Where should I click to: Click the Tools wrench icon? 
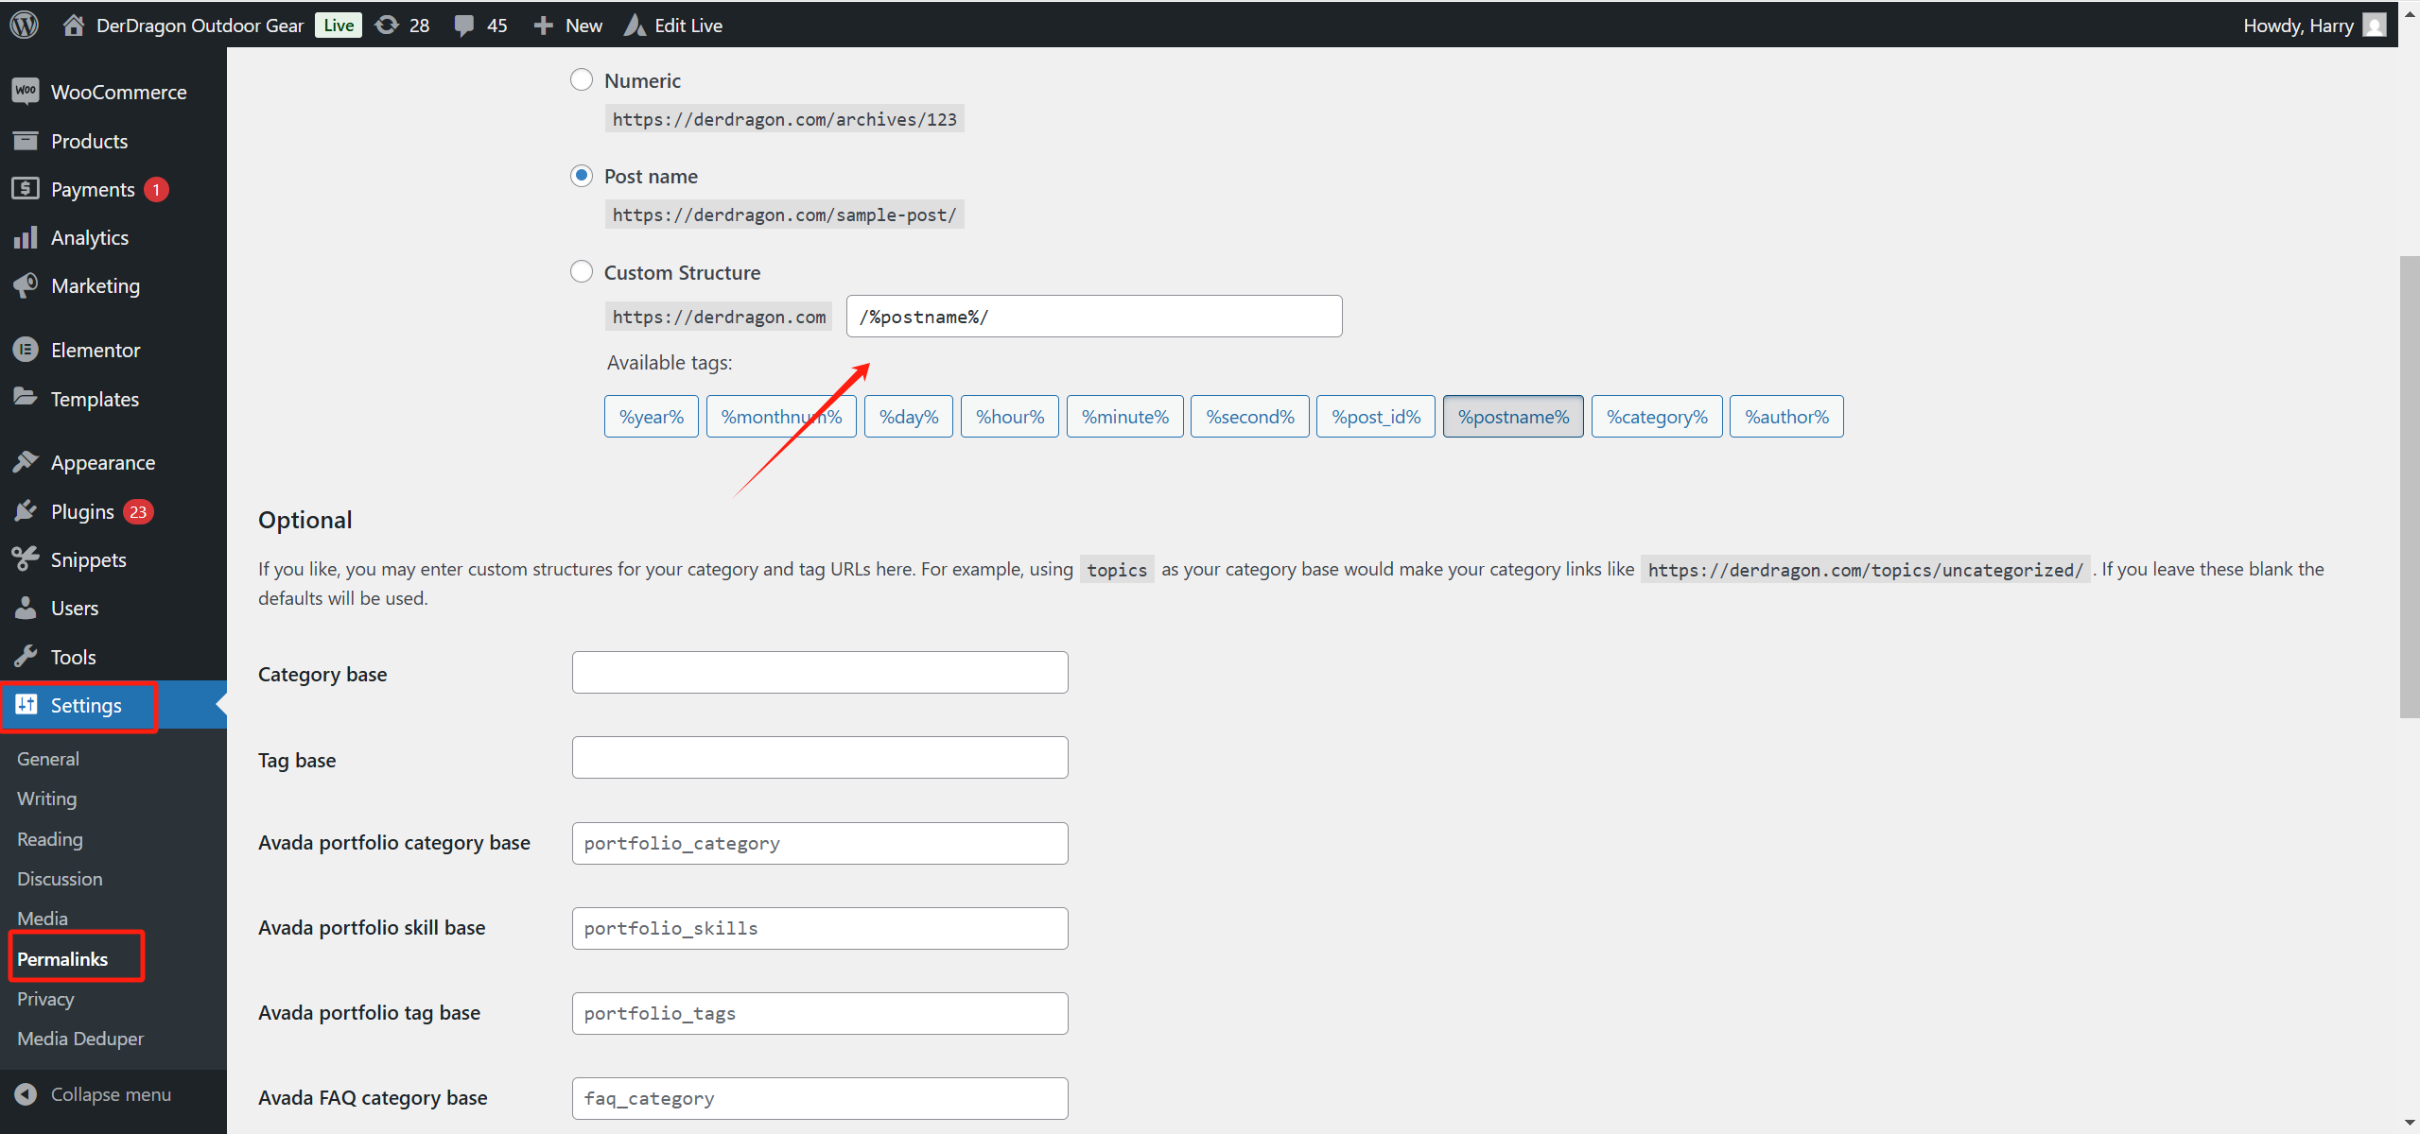(x=26, y=657)
